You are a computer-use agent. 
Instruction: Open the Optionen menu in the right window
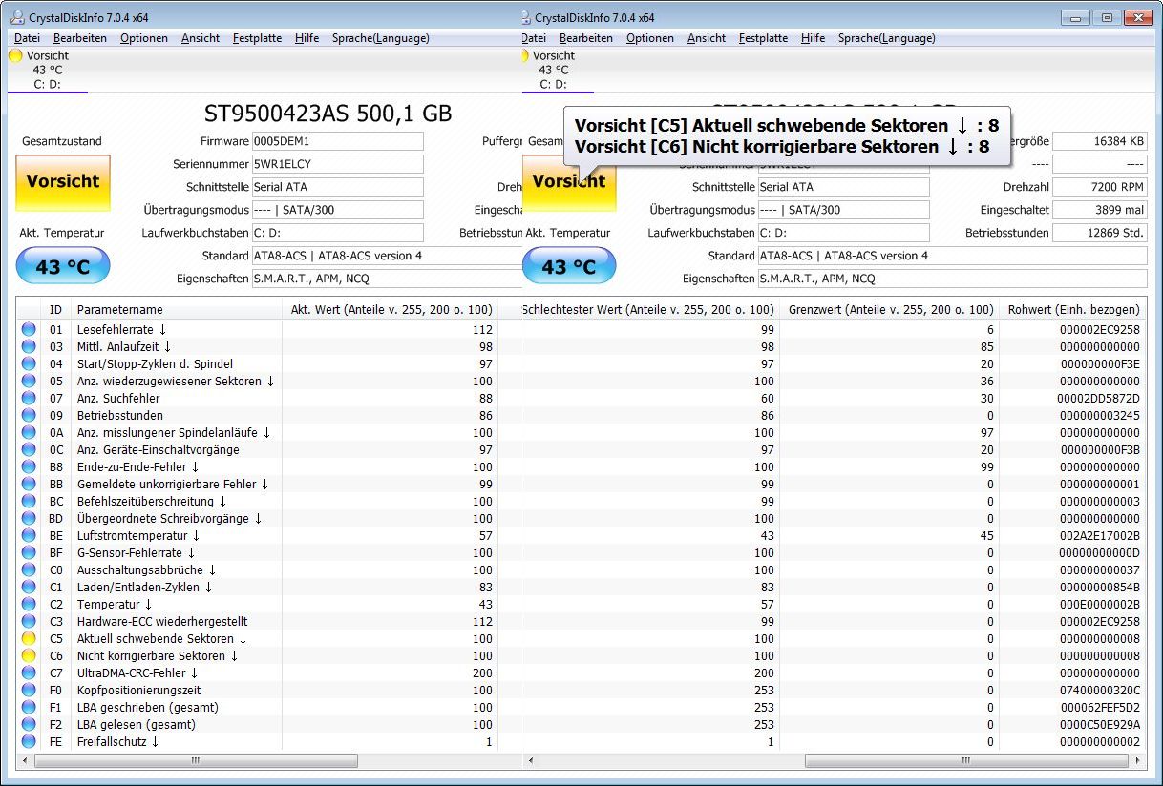[x=650, y=38]
